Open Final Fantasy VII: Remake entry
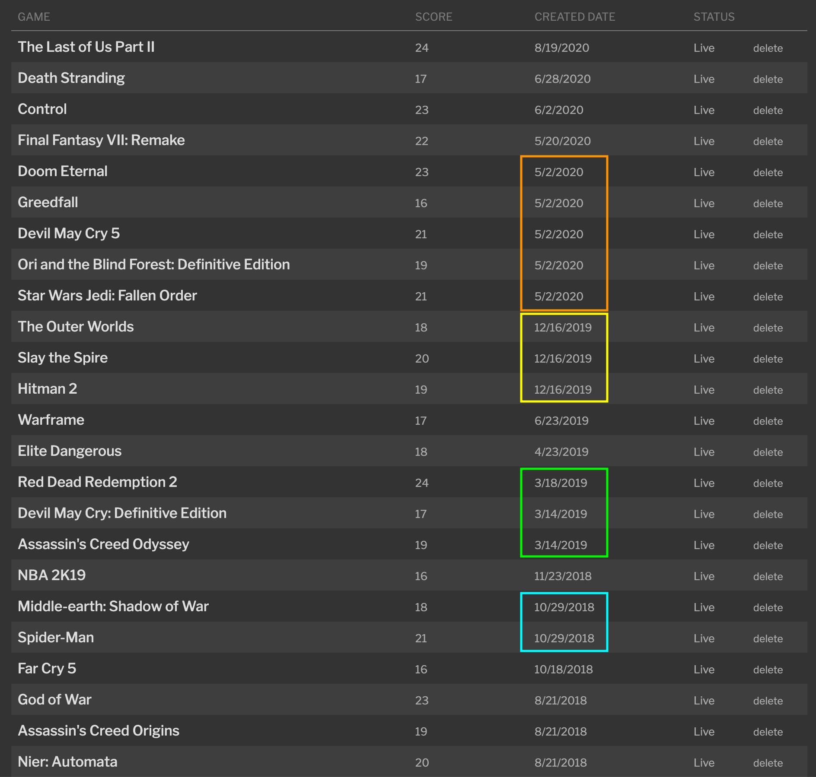 (101, 140)
